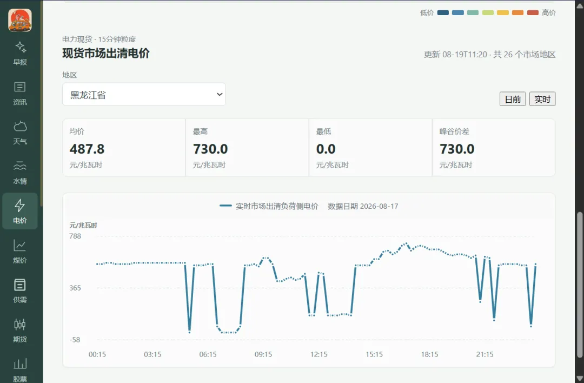Click the 峰谷价差 730.0 stat card
This screenshot has height=383, width=584.
494,148
